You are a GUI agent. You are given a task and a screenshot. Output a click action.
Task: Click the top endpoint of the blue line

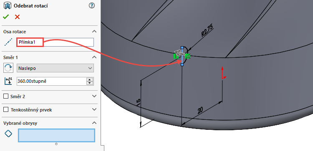pos(182,47)
